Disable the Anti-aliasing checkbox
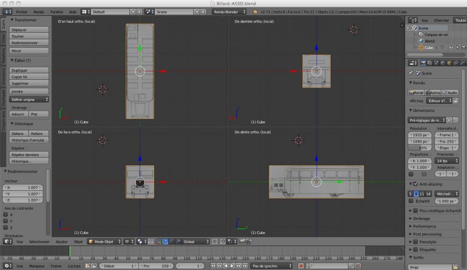Image resolution: width=467 pixels, height=270 pixels. tap(416, 184)
